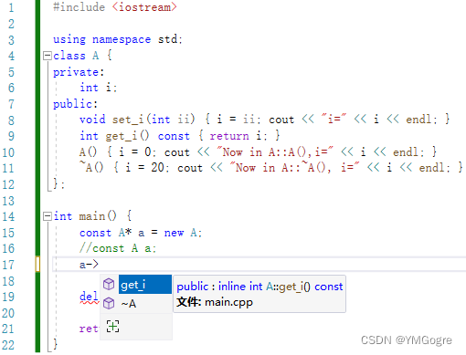Screen dimensions: 466x355
Task: Click the 'public:' keyword on line 7
Action: 75,104
